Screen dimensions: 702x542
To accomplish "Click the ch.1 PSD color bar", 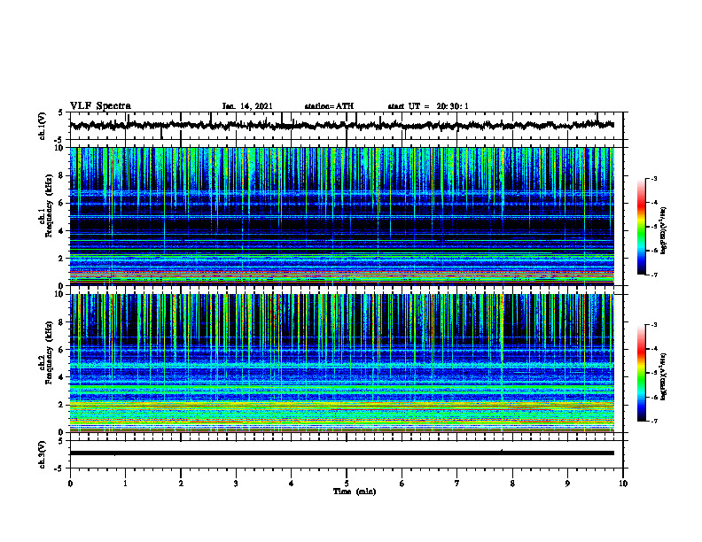I will [641, 227].
